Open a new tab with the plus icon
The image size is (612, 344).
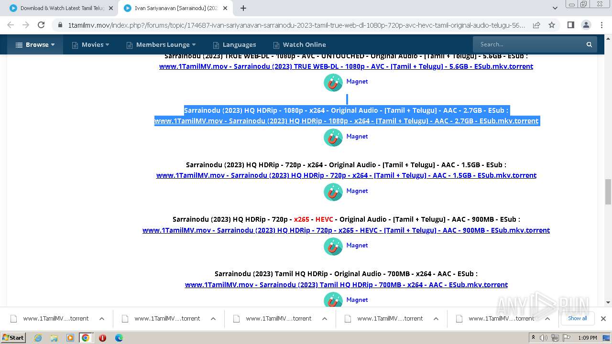(x=243, y=8)
